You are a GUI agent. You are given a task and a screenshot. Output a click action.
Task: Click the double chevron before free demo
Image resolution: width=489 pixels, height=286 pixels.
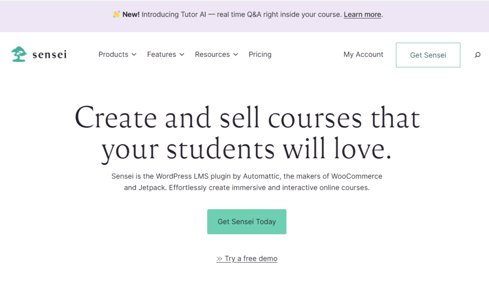(219, 259)
